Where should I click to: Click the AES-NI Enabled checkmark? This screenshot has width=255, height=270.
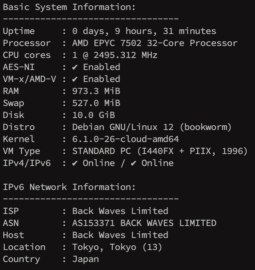[75, 67]
